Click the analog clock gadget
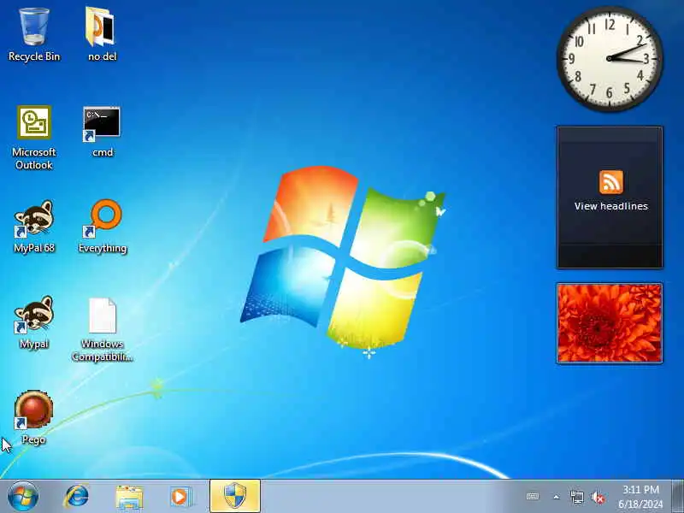 click(x=610, y=58)
